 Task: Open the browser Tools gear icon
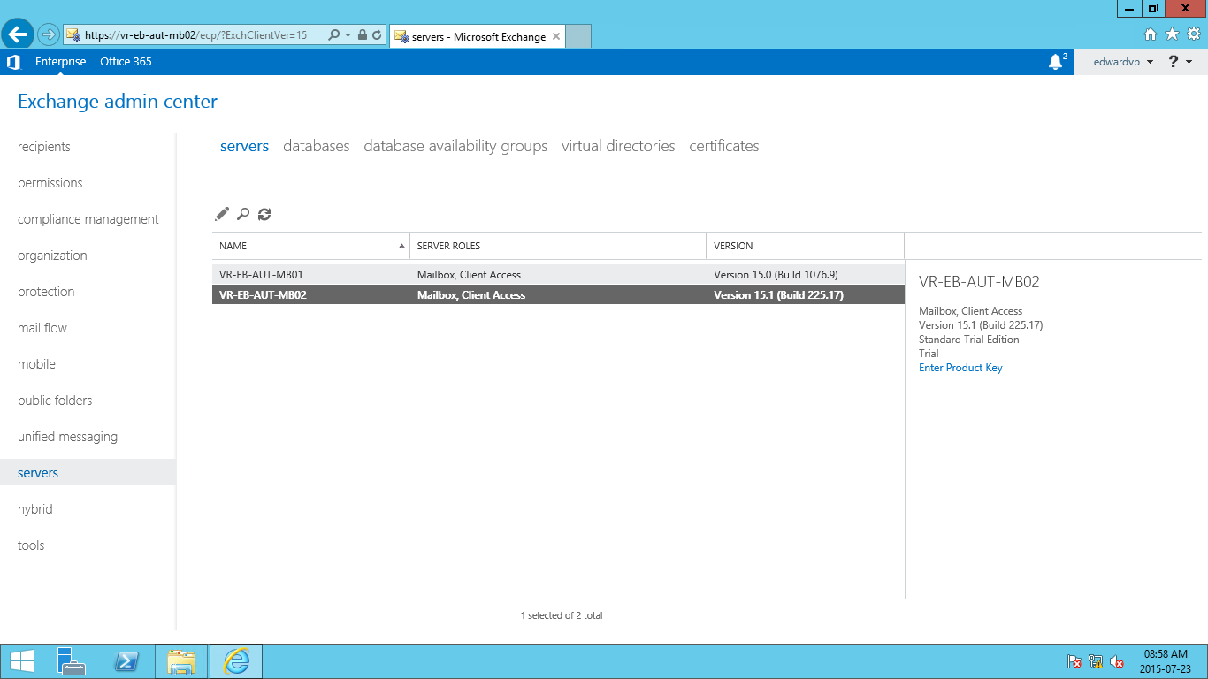(x=1193, y=34)
